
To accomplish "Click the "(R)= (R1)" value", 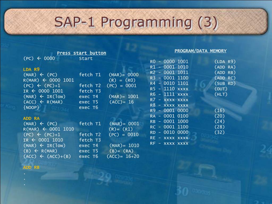I will point(121,129).
